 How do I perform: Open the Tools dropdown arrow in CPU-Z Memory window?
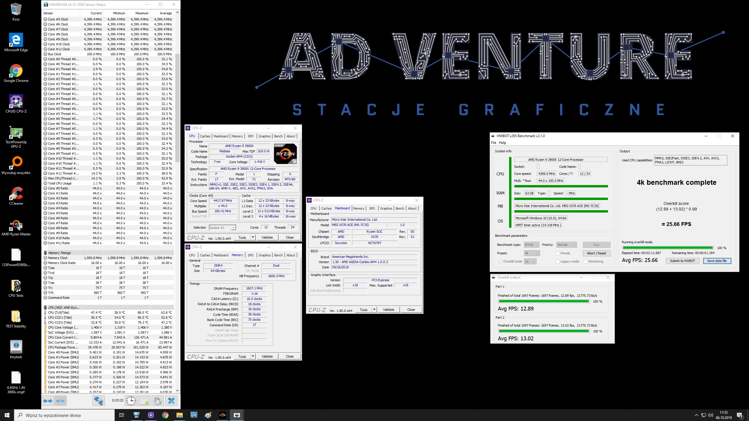253,356
